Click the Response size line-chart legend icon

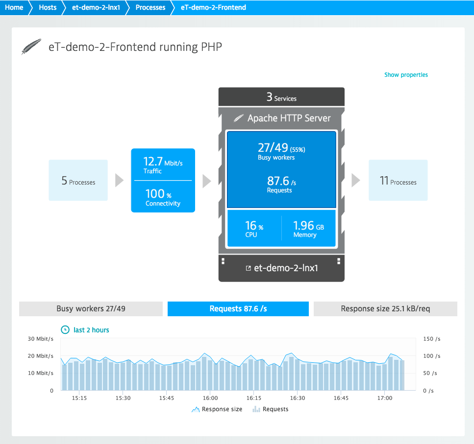click(x=196, y=409)
